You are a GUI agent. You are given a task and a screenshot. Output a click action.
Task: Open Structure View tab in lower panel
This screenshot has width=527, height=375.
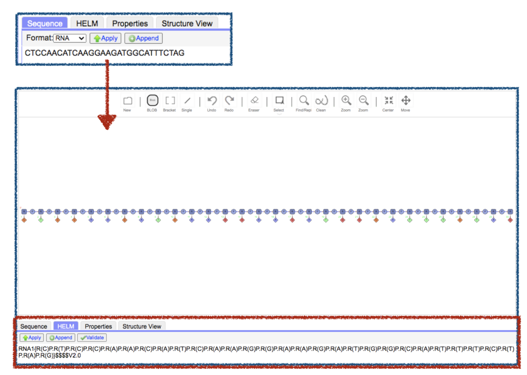(142, 326)
